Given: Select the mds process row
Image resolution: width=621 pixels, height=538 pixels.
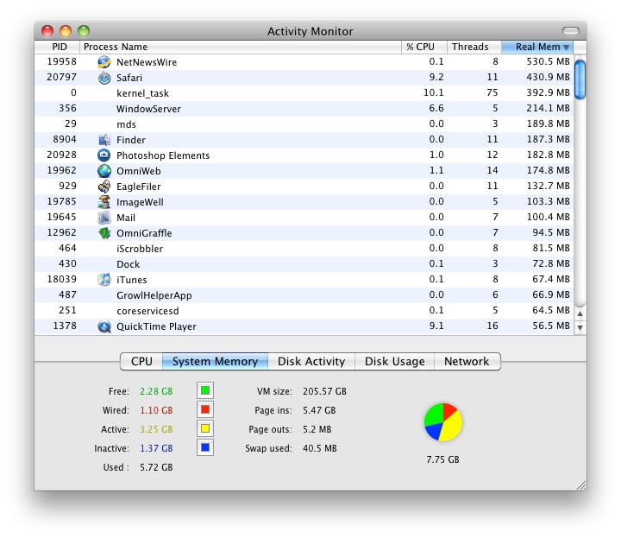Looking at the screenshot, I should pyautogui.click(x=304, y=124).
